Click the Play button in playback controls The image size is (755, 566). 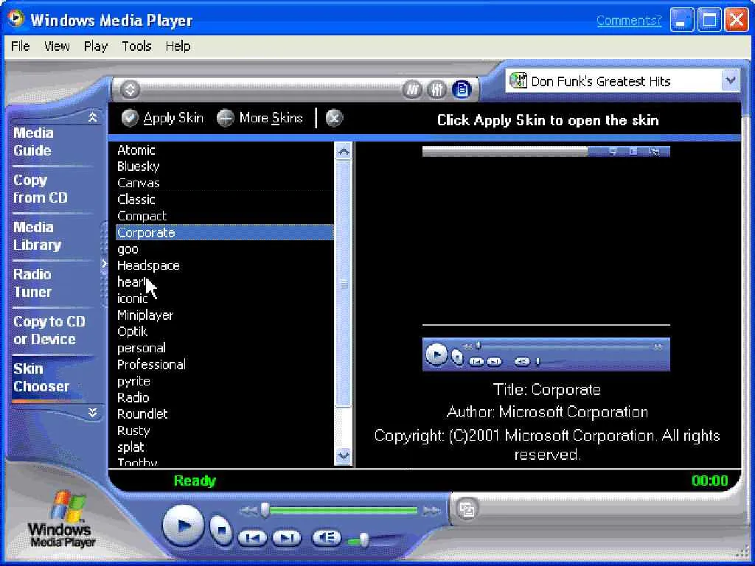(183, 525)
